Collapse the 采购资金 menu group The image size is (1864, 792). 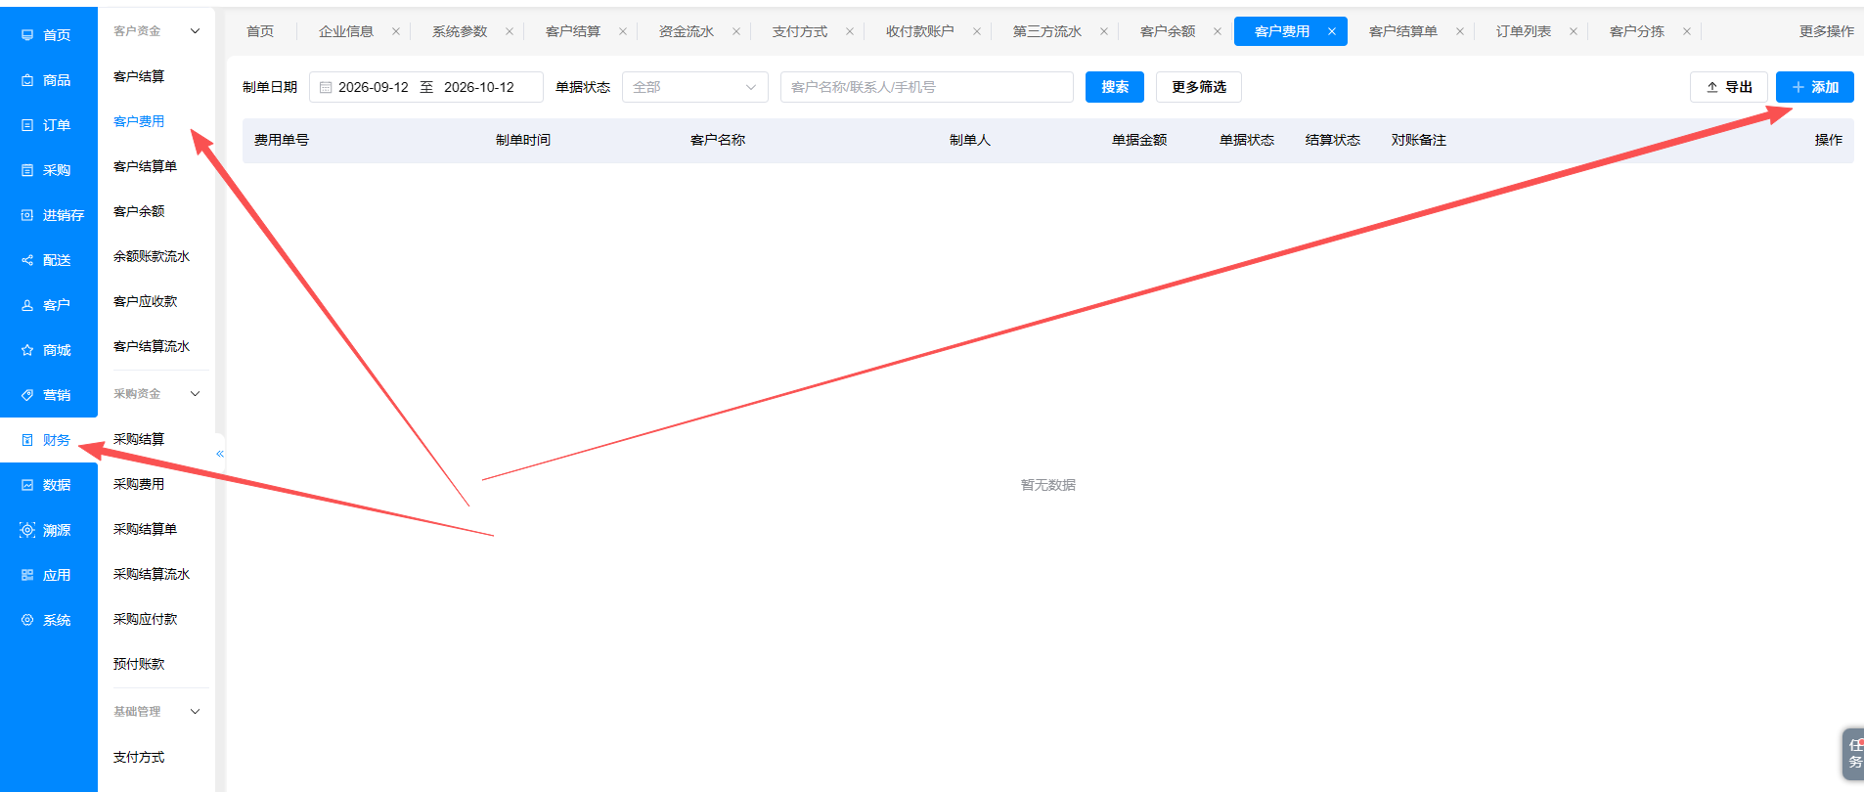click(x=195, y=394)
